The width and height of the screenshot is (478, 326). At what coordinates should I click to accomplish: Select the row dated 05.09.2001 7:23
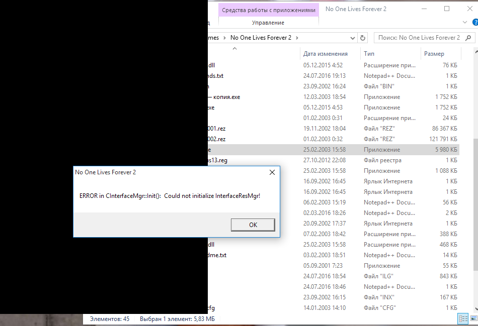click(334, 266)
